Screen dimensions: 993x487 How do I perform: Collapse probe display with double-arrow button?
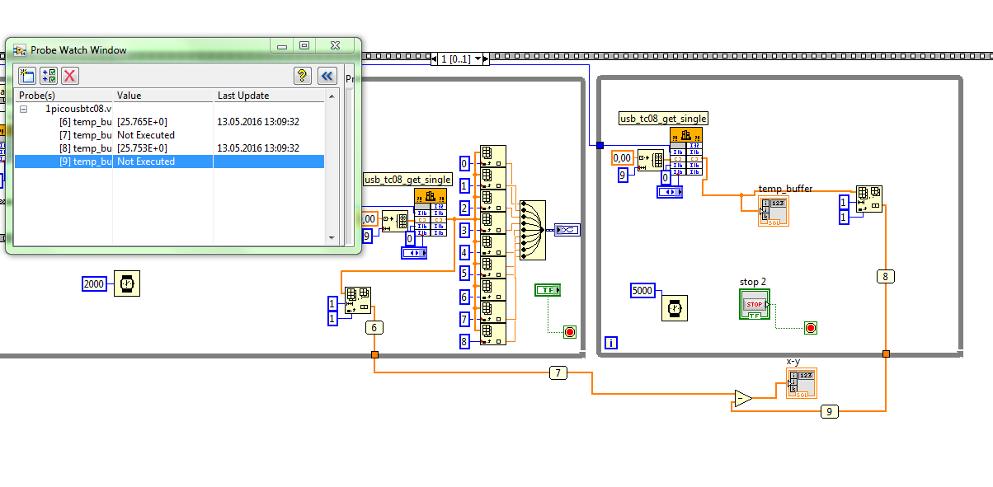click(x=327, y=76)
